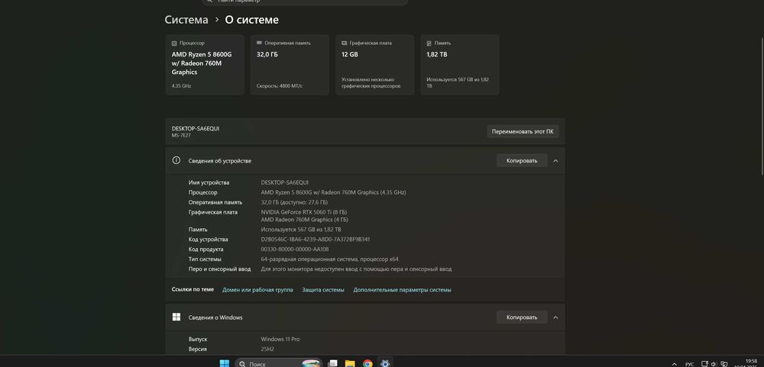
Task: Click the Windows 11 Pro edition value
Action: coord(280,340)
